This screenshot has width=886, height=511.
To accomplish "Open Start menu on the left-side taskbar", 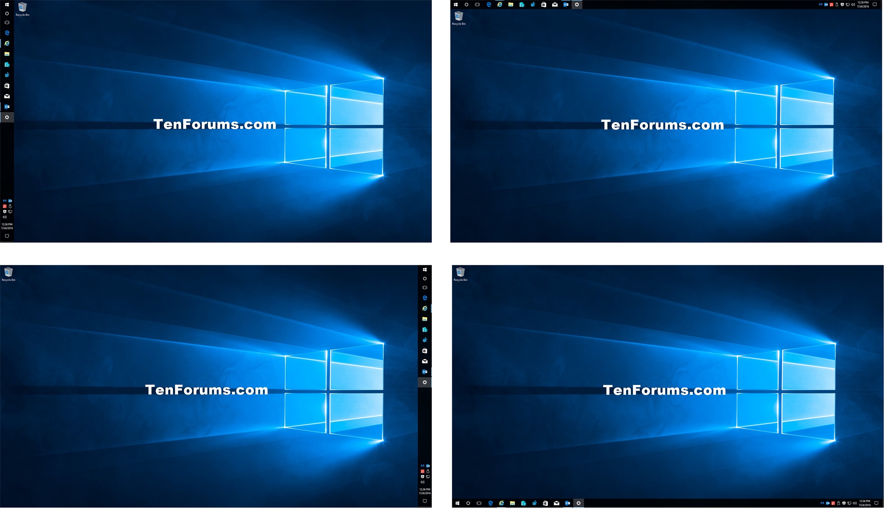I will [x=7, y=5].
